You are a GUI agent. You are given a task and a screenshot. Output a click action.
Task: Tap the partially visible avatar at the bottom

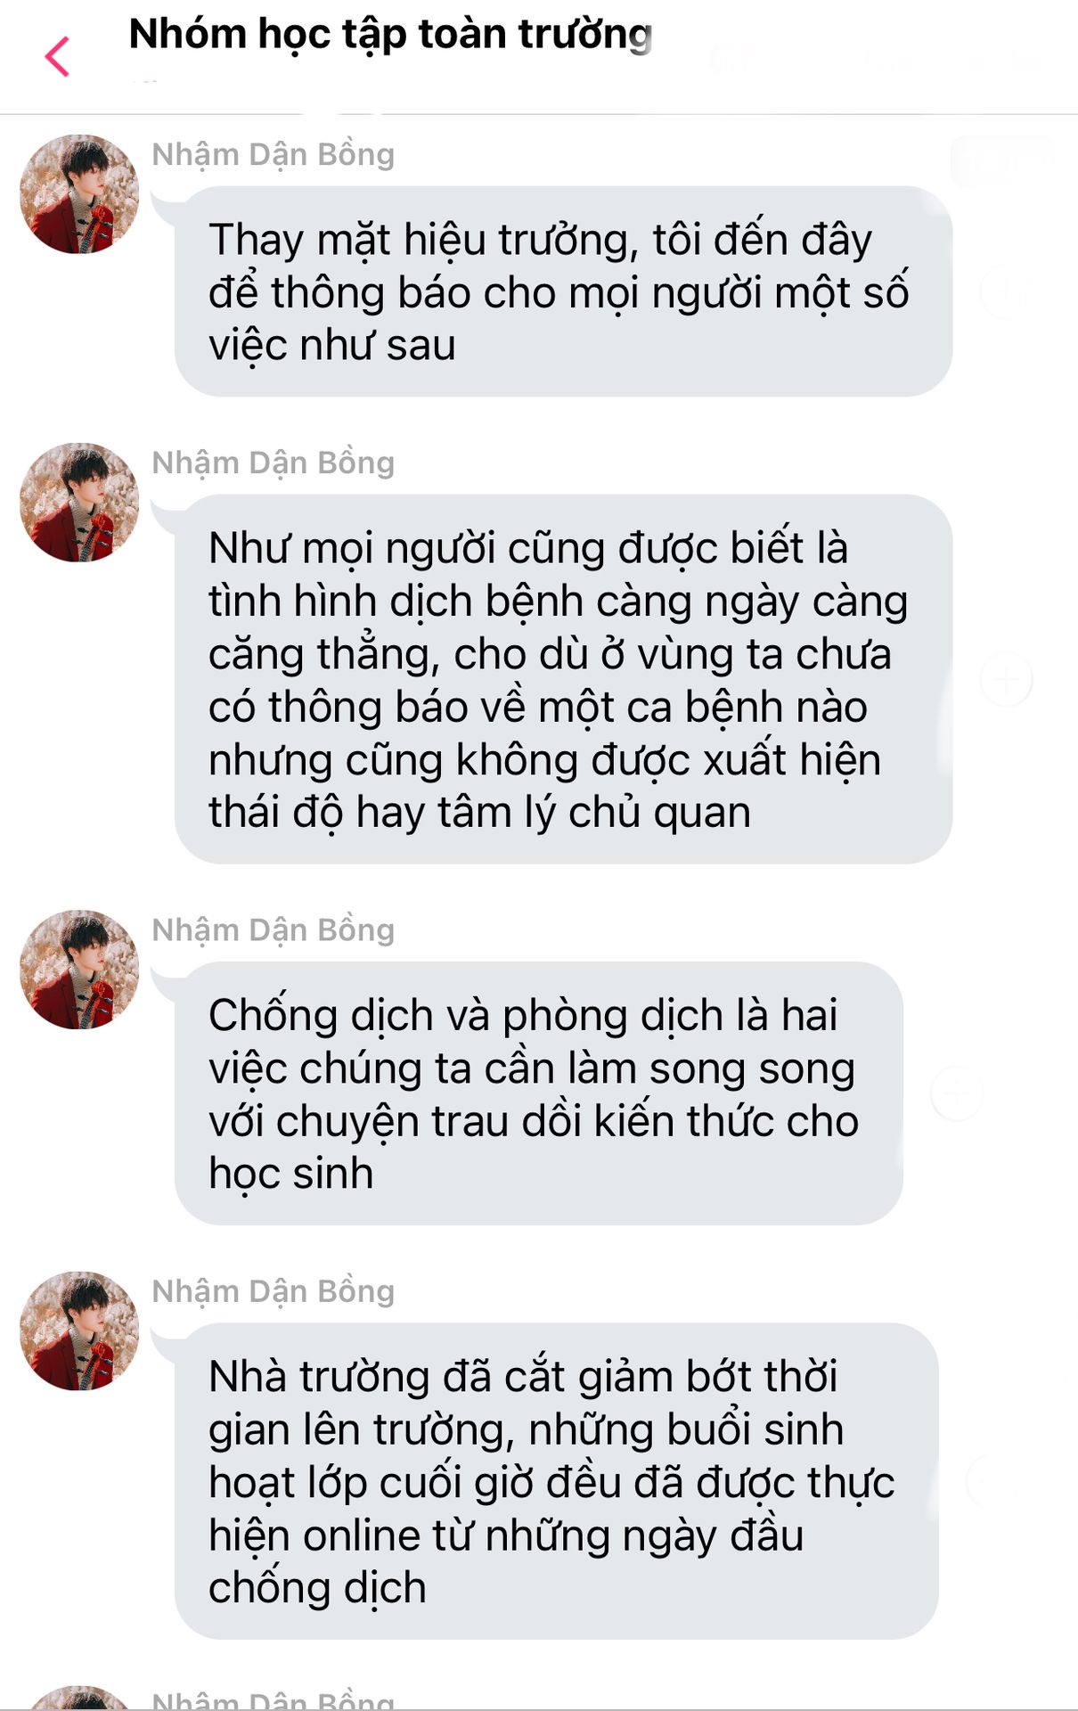[79, 1698]
